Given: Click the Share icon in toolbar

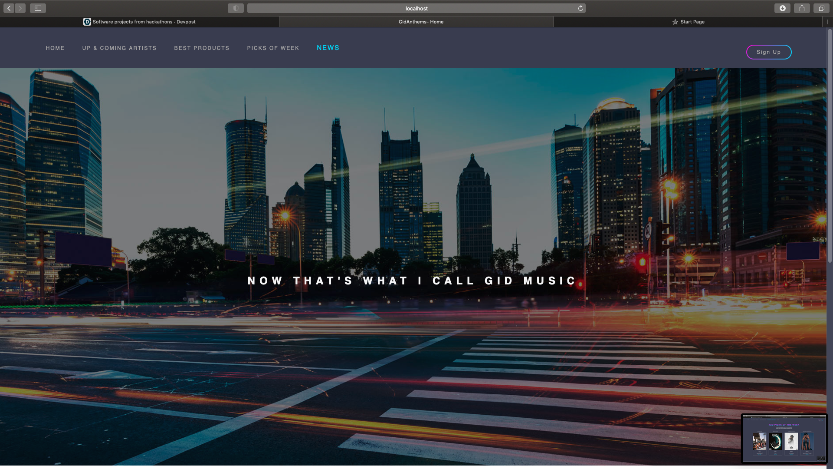Looking at the screenshot, I should (x=802, y=8).
